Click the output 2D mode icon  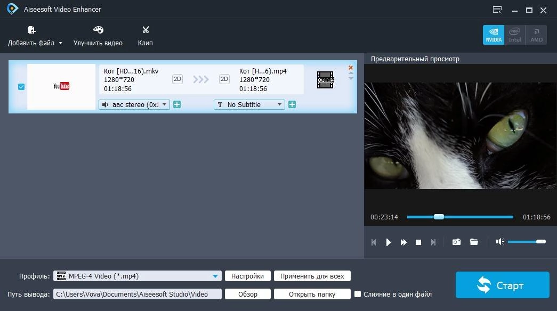(224, 79)
